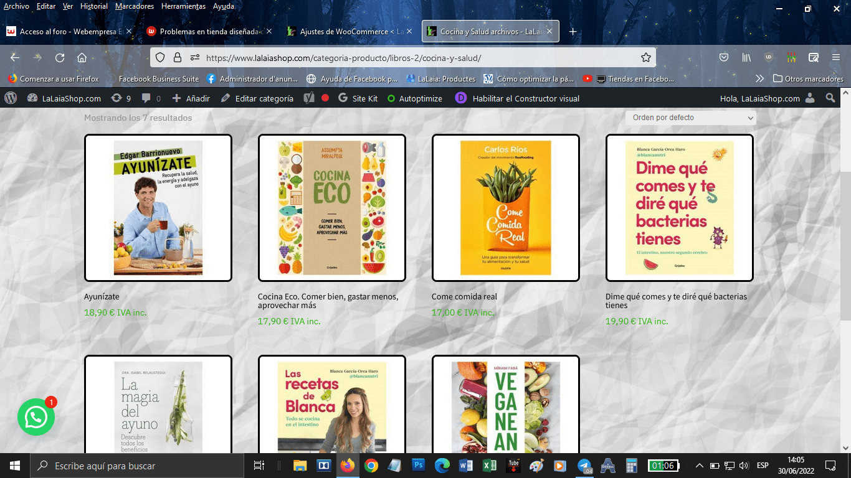Launch Chrome from the taskbar
Image resolution: width=851 pixels, height=478 pixels.
(371, 466)
